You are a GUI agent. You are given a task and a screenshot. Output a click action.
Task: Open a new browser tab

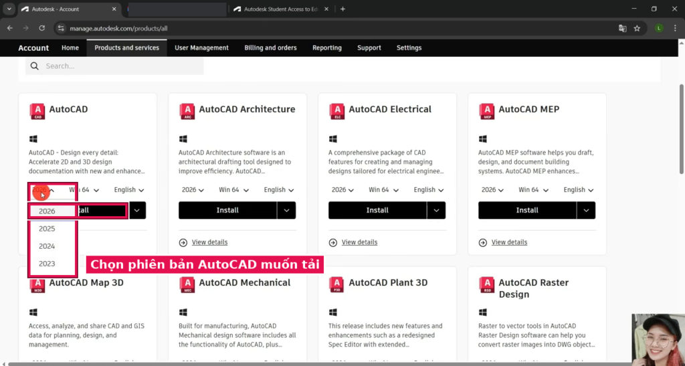pos(342,9)
